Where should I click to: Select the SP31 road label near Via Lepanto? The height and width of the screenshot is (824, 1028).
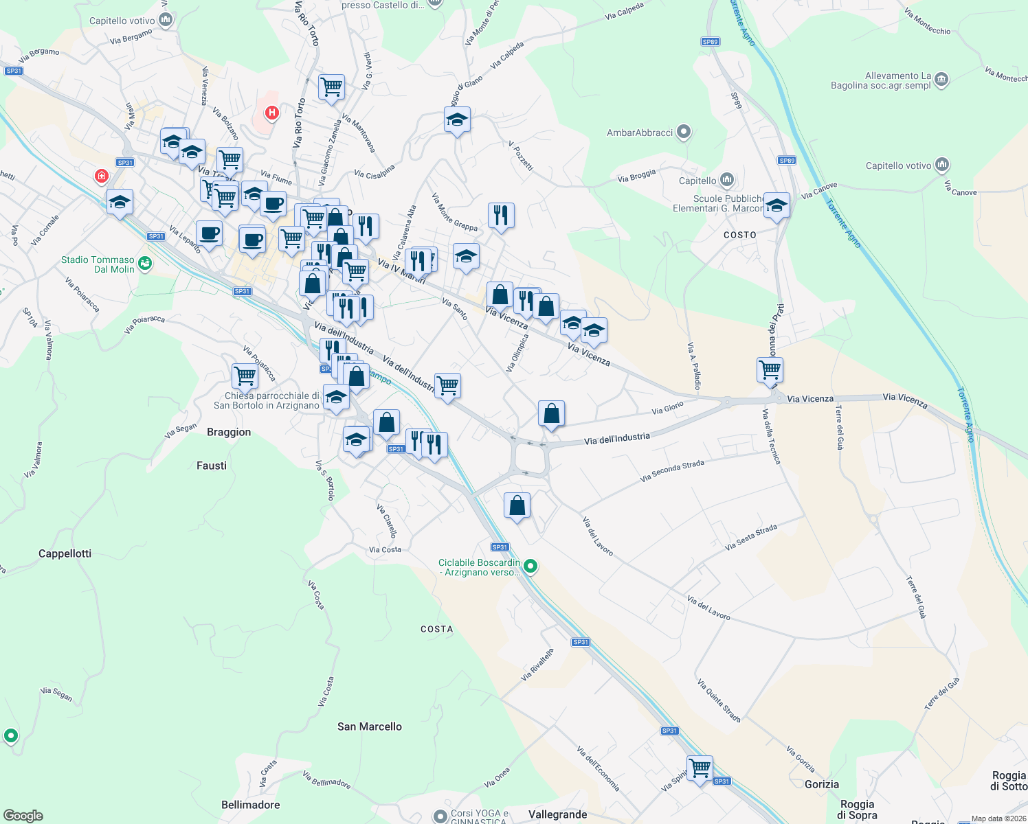click(x=155, y=236)
